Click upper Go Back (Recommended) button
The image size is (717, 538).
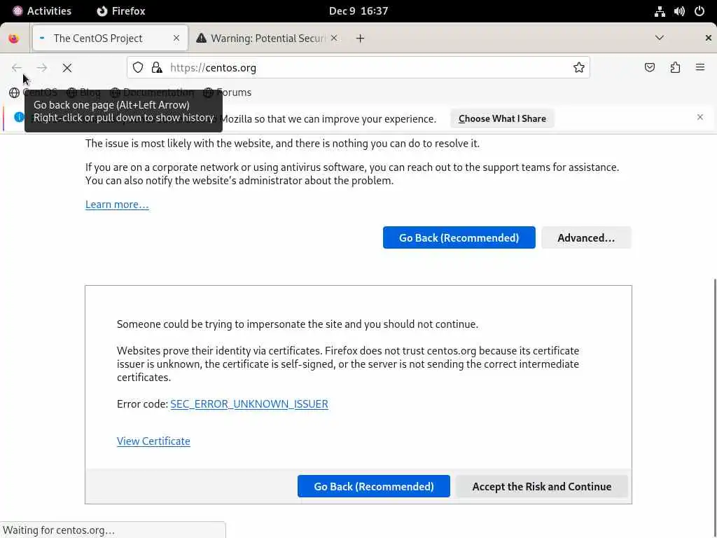point(459,237)
